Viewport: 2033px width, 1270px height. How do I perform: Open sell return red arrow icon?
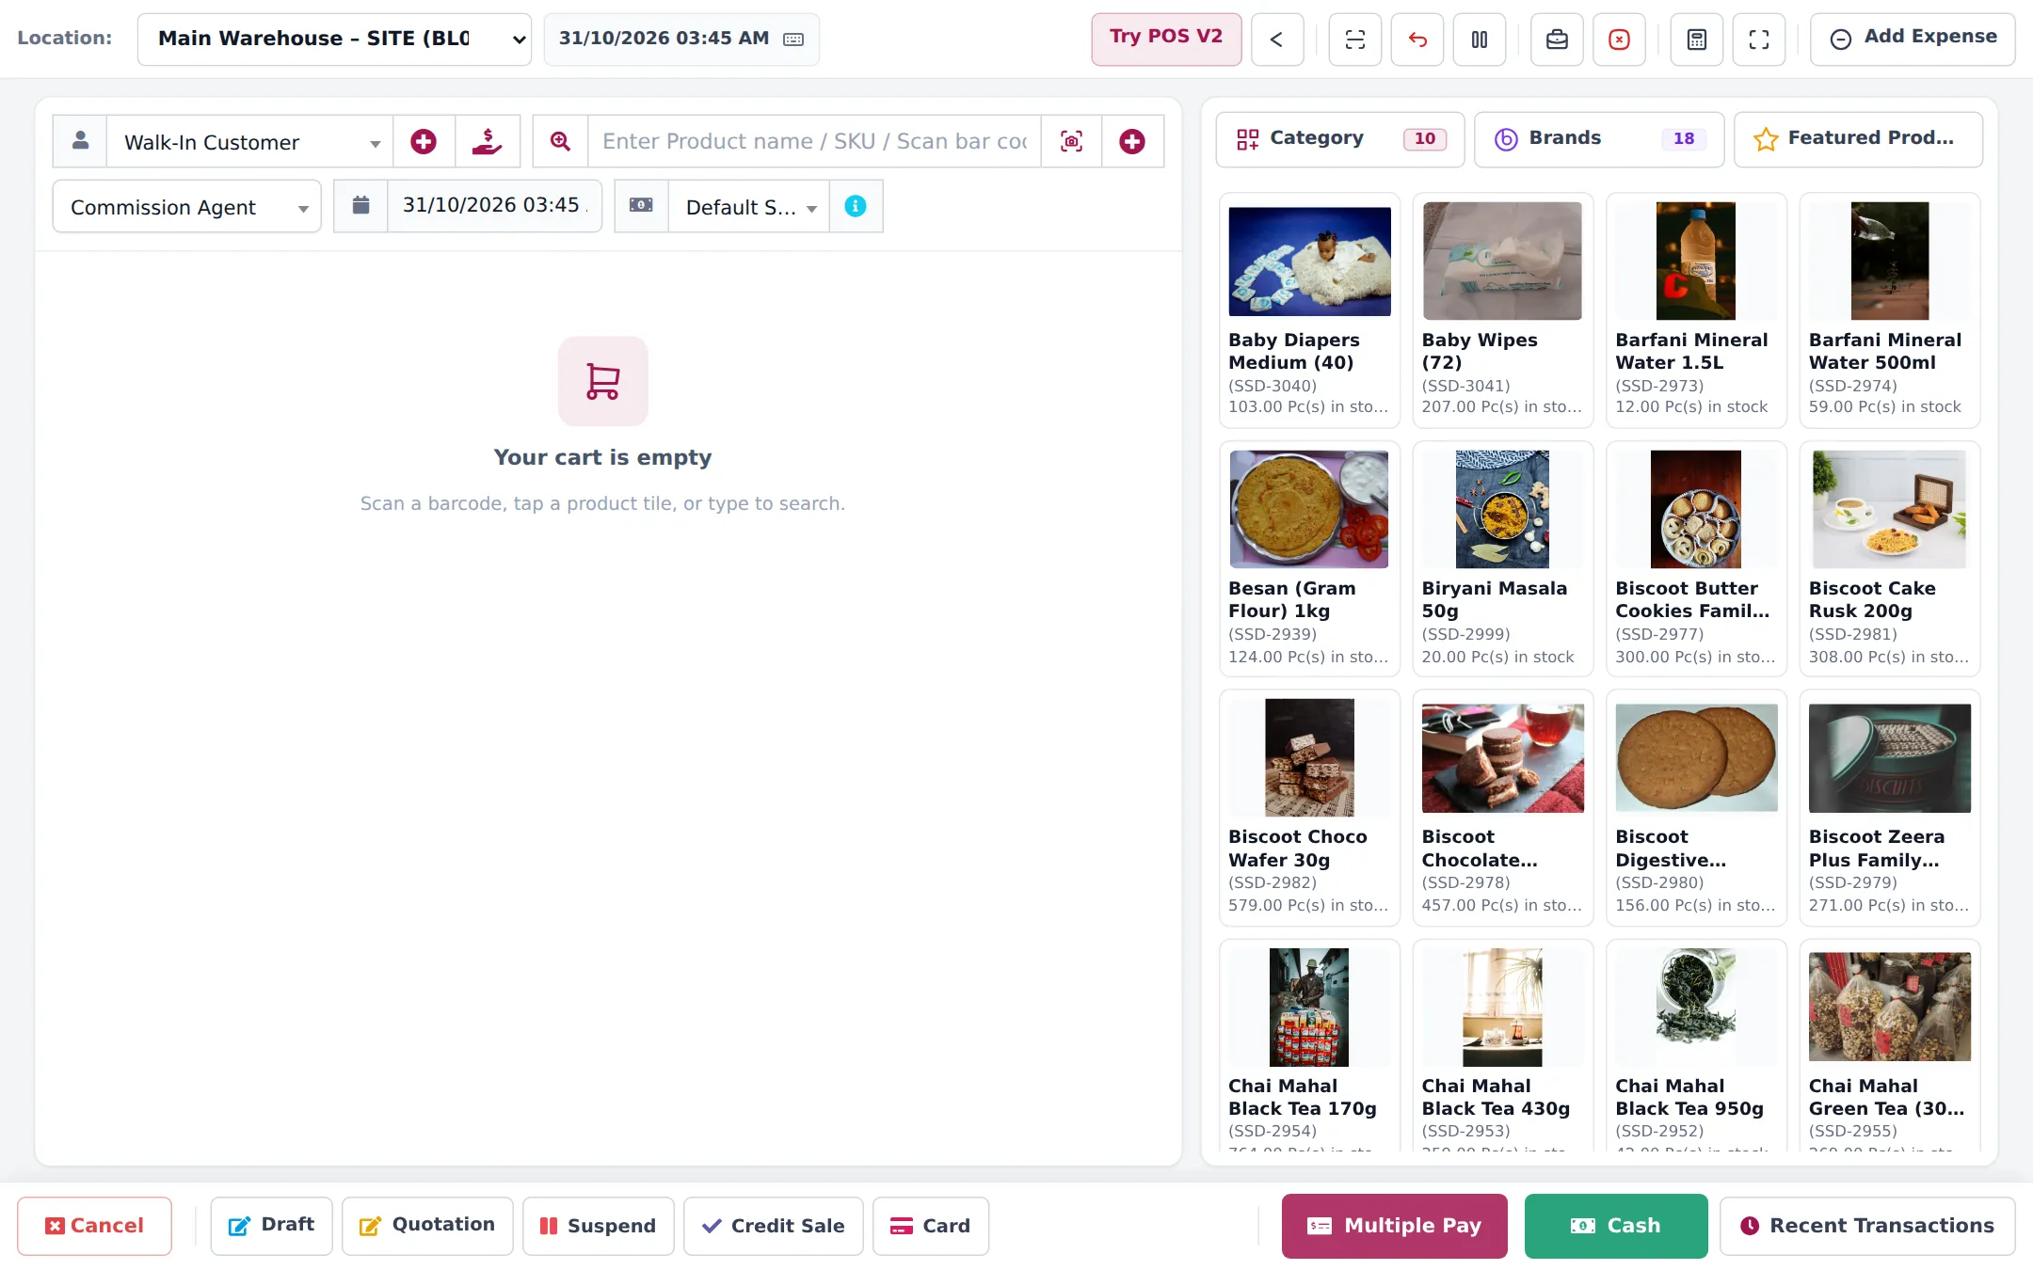1417,40
